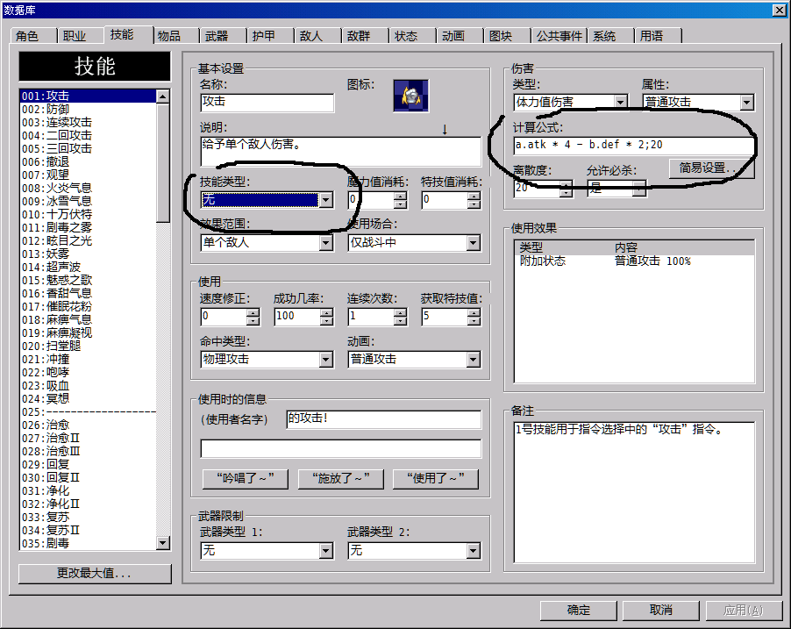Open the 护甲 tab
791x629 pixels.
270,36
